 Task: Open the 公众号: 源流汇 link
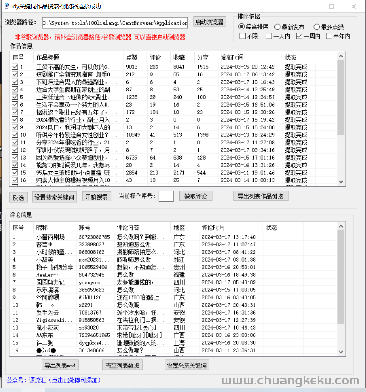click(54, 380)
